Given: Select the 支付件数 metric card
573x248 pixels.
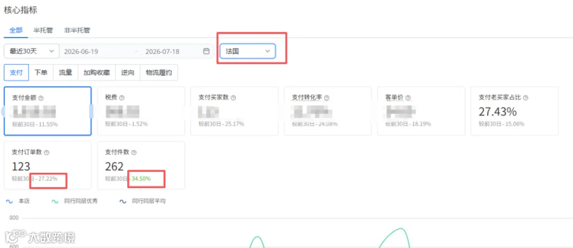Looking at the screenshot, I should (x=141, y=165).
